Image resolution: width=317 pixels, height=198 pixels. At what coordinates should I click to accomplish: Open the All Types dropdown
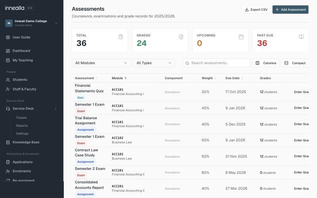(x=154, y=63)
